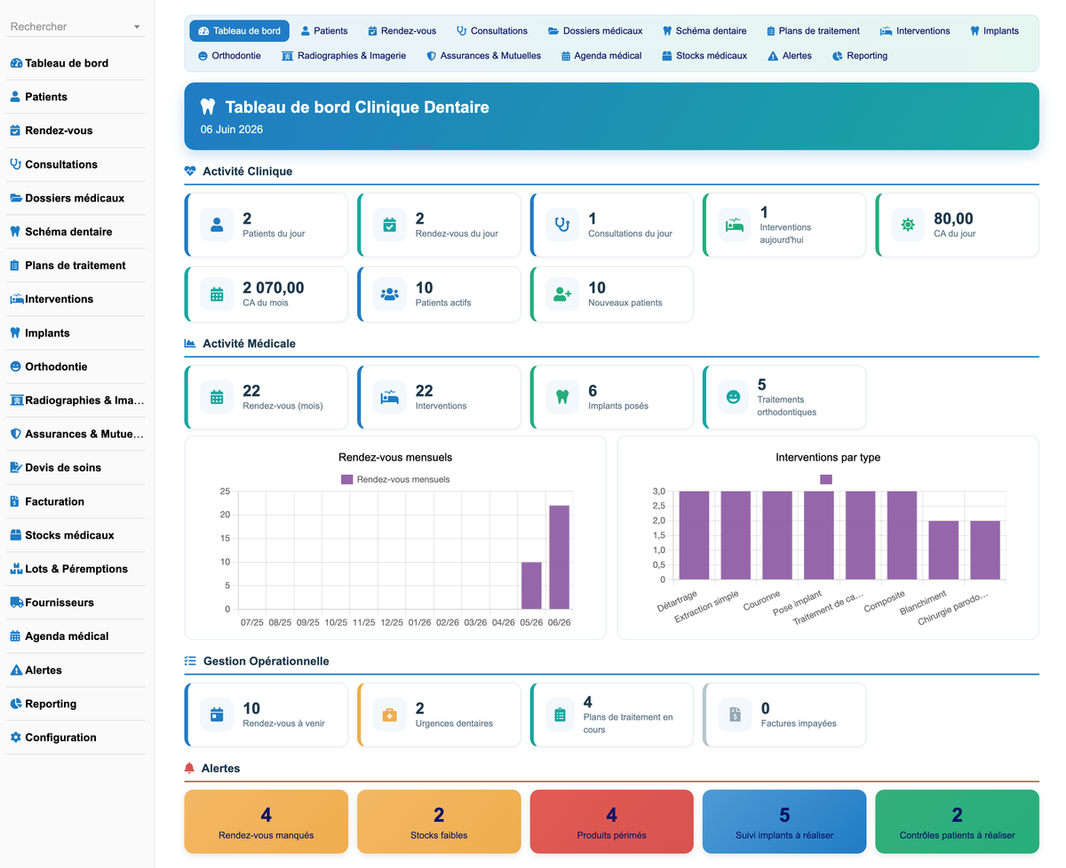Open the Patients tab in top navigation
The height and width of the screenshot is (868, 1066).
point(324,31)
